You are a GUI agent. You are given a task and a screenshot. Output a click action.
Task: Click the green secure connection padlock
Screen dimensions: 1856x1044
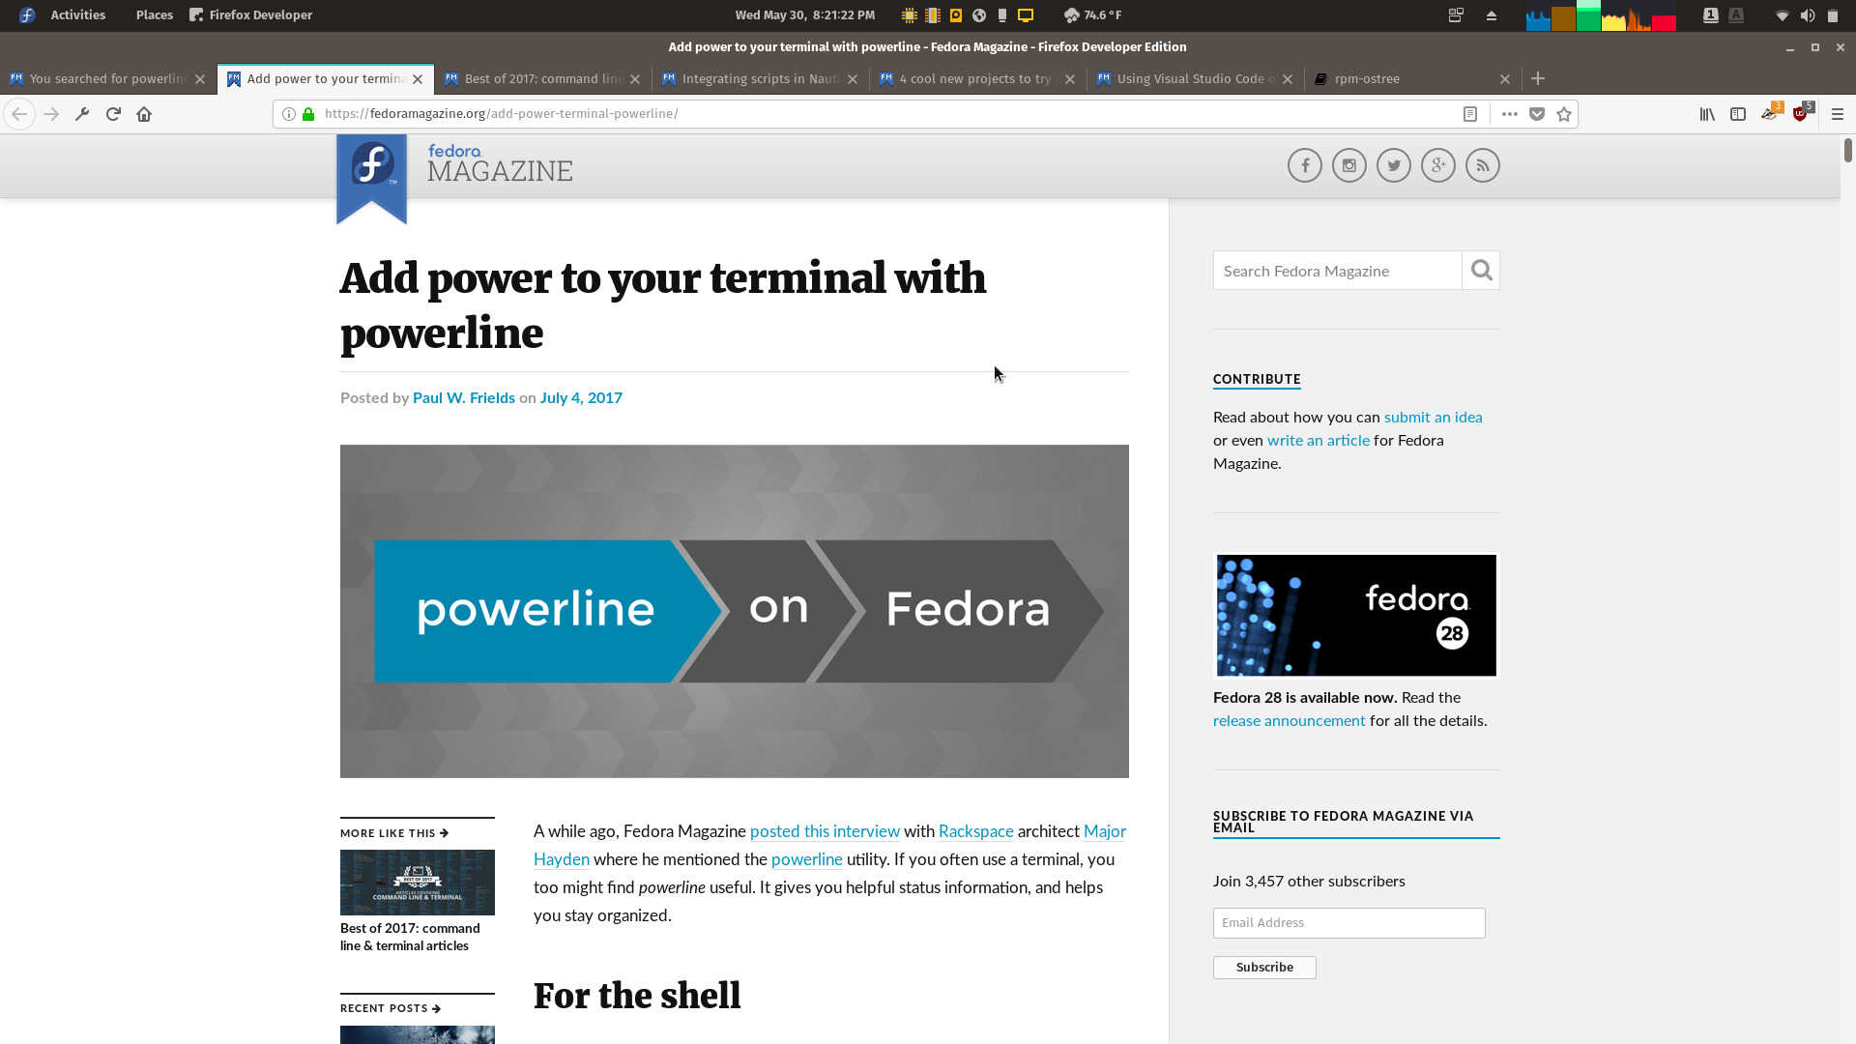(308, 114)
